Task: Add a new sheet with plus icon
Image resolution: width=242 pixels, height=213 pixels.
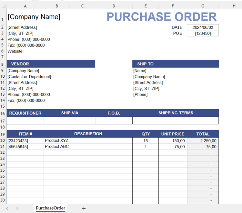Action: coord(84,208)
